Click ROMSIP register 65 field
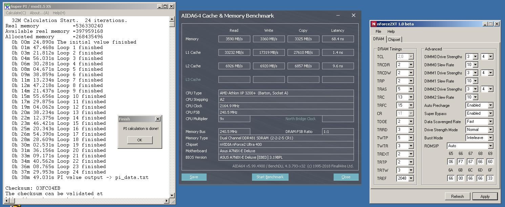This screenshot has width=505, height=207. (x=450, y=162)
